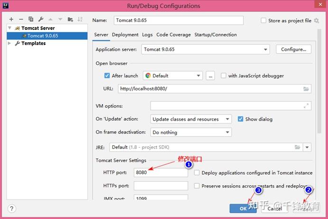
Task: Open the On frame deactivation dropdown
Action: tap(191, 133)
